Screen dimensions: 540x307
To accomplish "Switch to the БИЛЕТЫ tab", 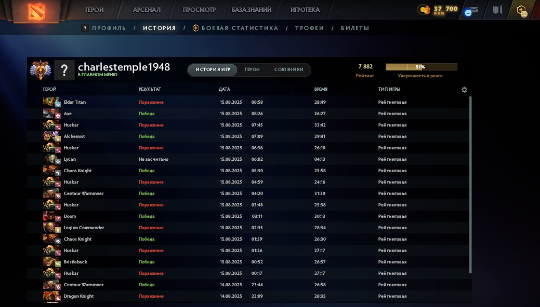I will pos(355,28).
